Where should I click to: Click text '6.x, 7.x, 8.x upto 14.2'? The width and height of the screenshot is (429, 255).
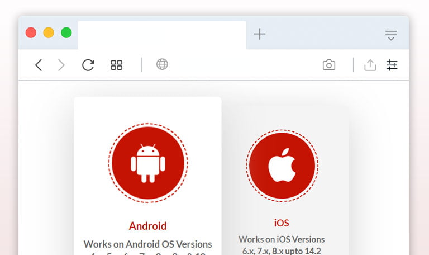pyautogui.click(x=282, y=251)
